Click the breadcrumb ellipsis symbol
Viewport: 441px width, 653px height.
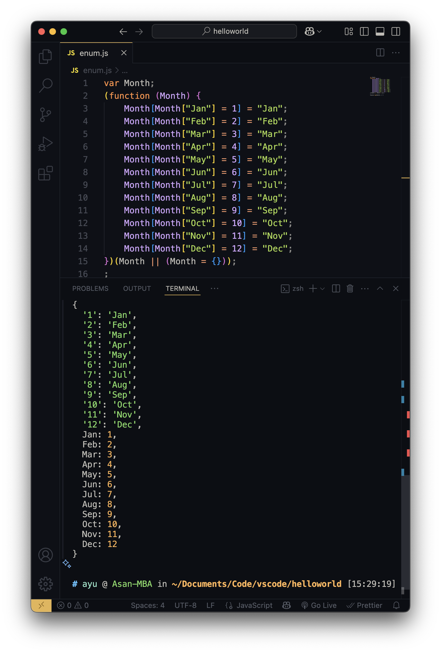pos(125,71)
